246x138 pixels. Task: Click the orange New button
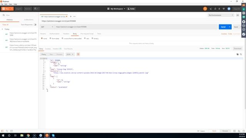click(x=6, y=9)
